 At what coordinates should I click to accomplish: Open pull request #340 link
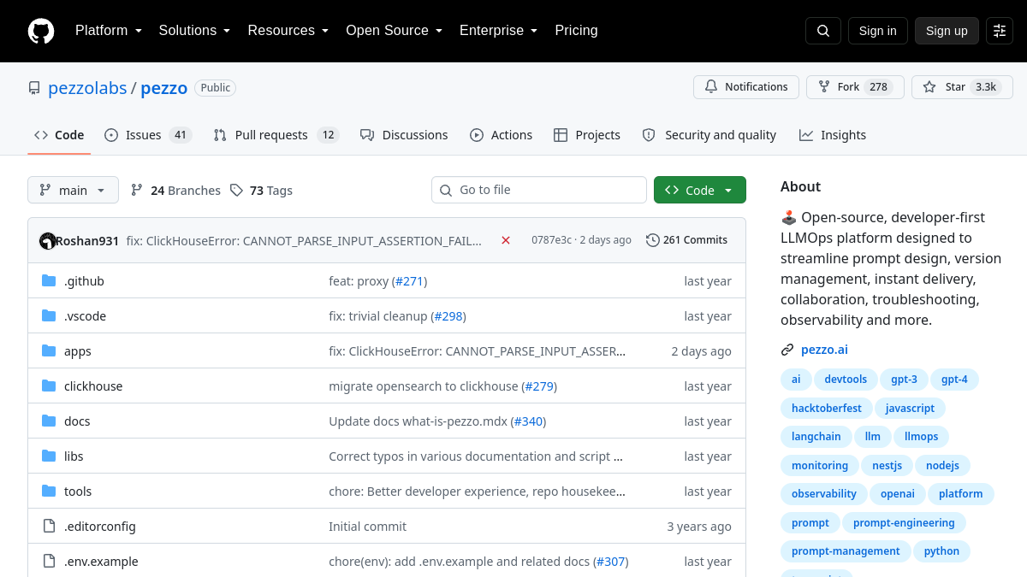tap(528, 421)
